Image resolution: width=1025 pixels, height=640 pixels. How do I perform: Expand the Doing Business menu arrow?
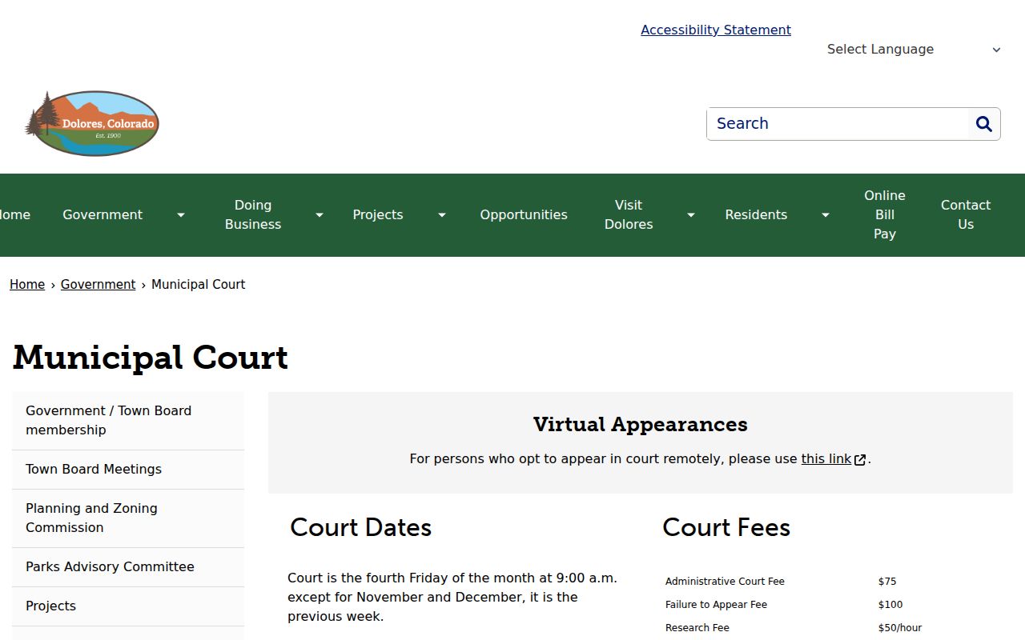(320, 215)
